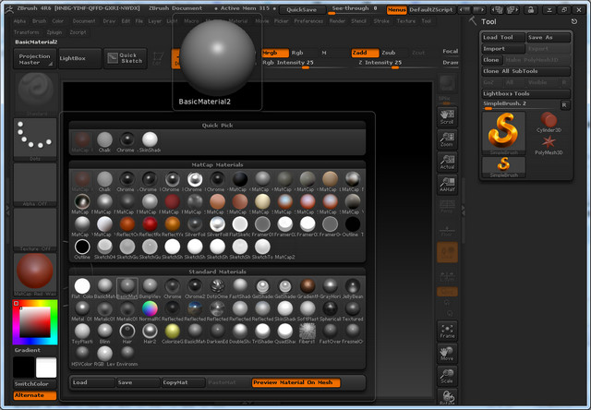Viewport: 591px width, 410px height.
Task: Select the PolyMesh3D star tool
Action: coord(549,145)
